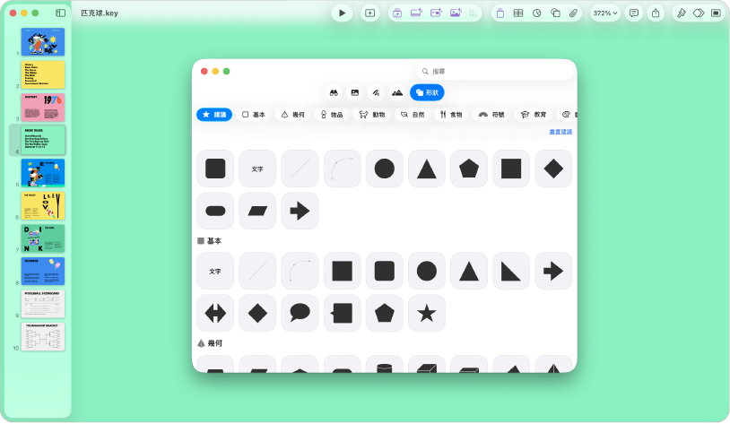Insert the star shape

tap(427, 313)
